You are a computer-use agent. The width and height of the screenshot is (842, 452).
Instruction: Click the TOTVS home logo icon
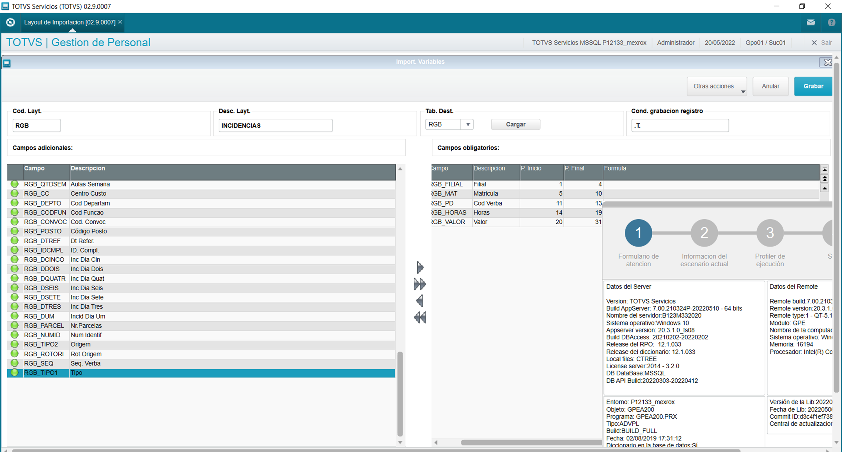click(x=10, y=22)
